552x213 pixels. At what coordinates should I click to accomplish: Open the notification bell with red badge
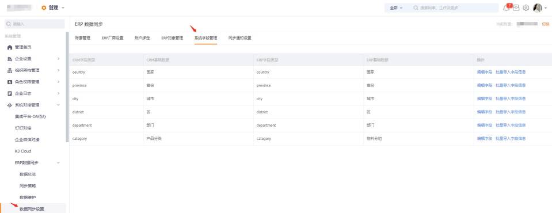click(507, 7)
